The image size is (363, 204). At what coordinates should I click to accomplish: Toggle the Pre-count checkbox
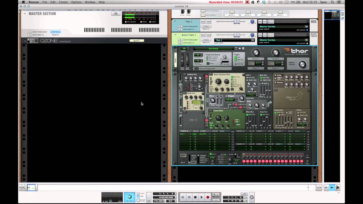[138, 196]
